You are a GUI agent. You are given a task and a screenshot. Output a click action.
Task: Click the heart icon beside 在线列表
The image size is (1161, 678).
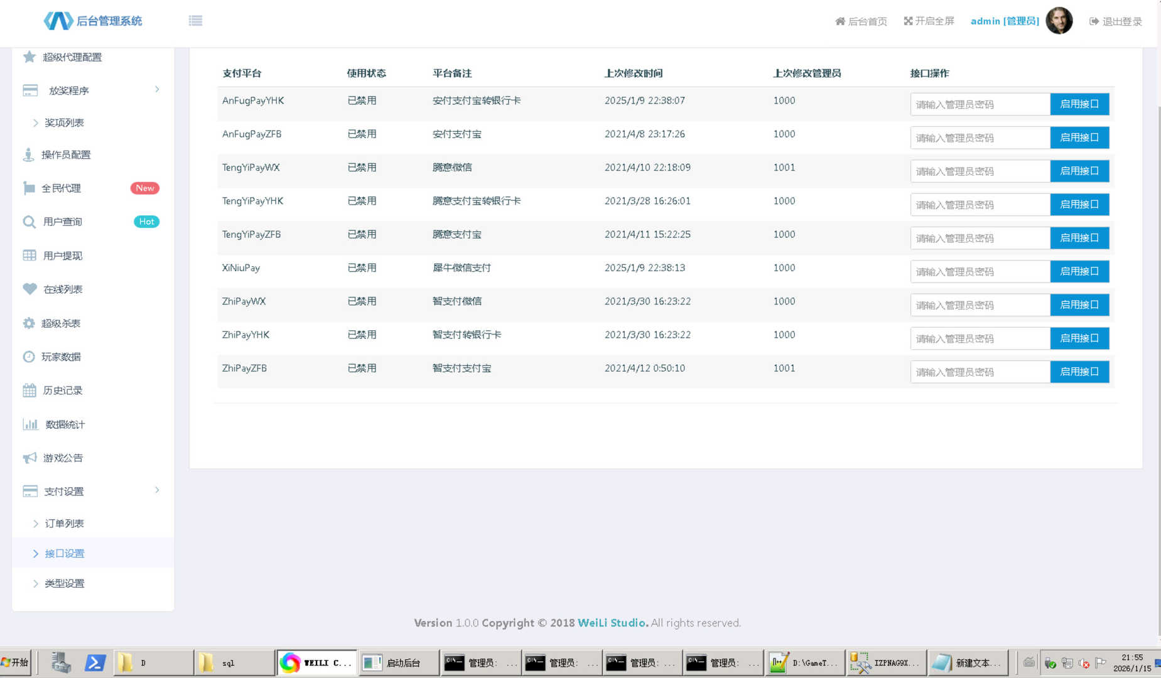[30, 289]
